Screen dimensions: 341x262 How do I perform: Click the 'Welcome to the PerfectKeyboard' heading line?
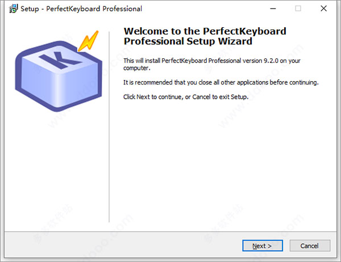coord(205,31)
